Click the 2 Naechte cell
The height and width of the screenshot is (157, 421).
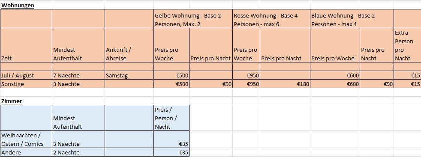pos(78,152)
